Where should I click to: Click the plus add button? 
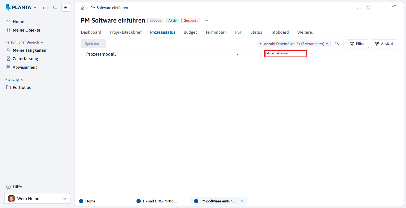pos(66,7)
